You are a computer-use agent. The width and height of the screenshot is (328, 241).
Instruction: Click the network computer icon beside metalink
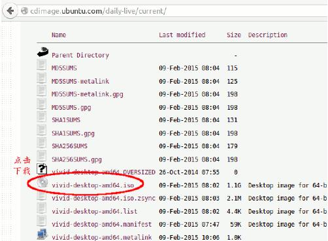(42, 234)
